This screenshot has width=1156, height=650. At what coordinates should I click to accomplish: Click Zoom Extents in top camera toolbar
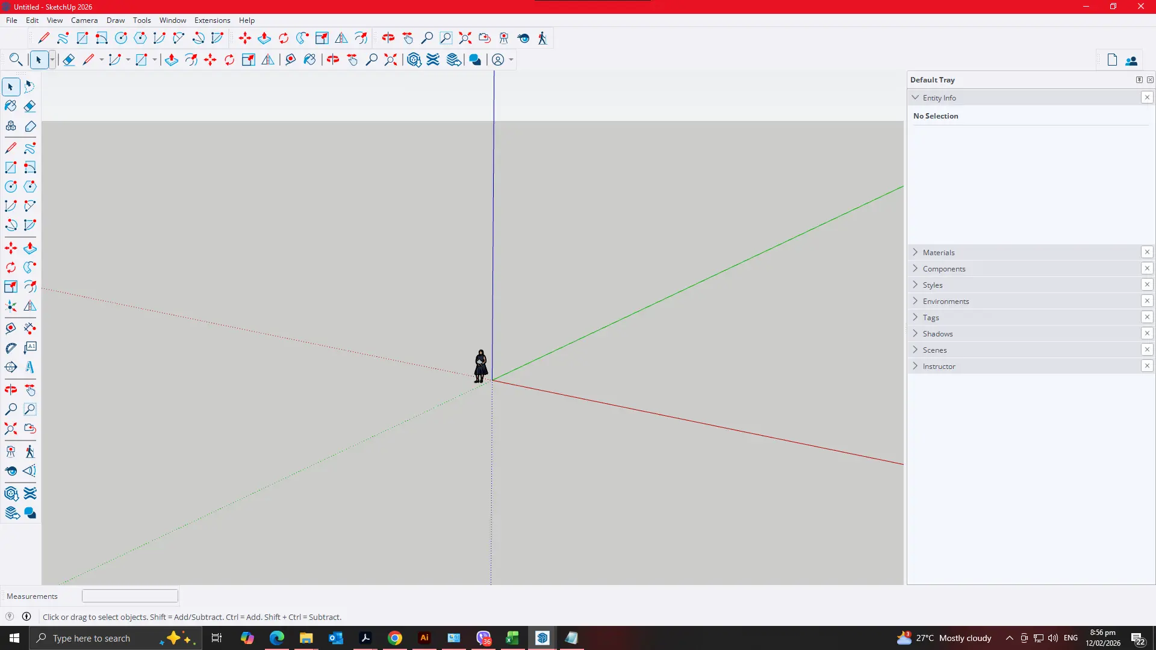pyautogui.click(x=465, y=38)
